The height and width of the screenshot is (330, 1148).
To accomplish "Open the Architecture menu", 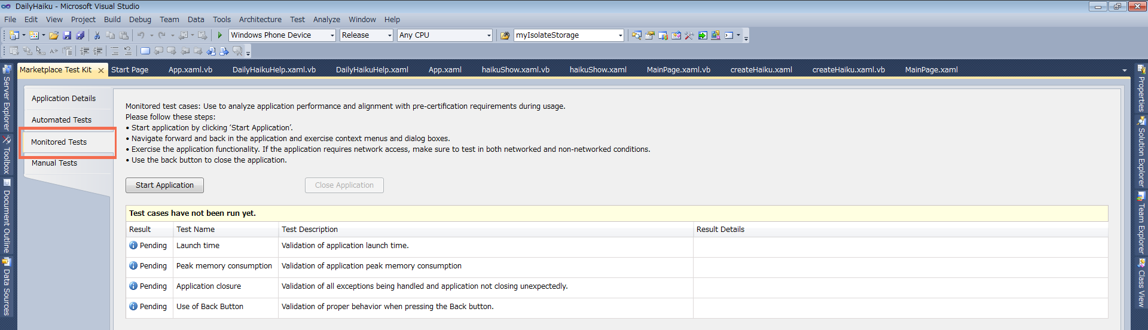I will [x=260, y=19].
